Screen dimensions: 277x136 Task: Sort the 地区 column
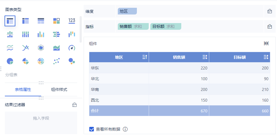(145, 57)
